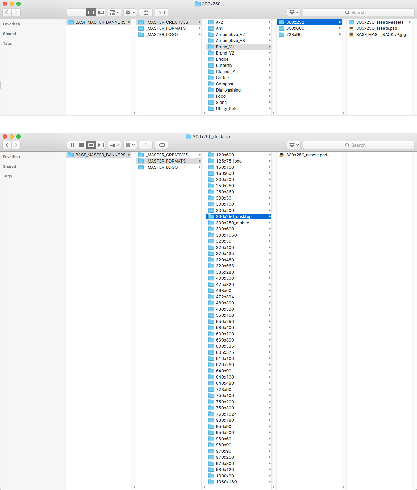Screen dimensions: 417x490
Task: Open Dropbox dropdown in 300x250_desktop window
Action: pos(294,145)
